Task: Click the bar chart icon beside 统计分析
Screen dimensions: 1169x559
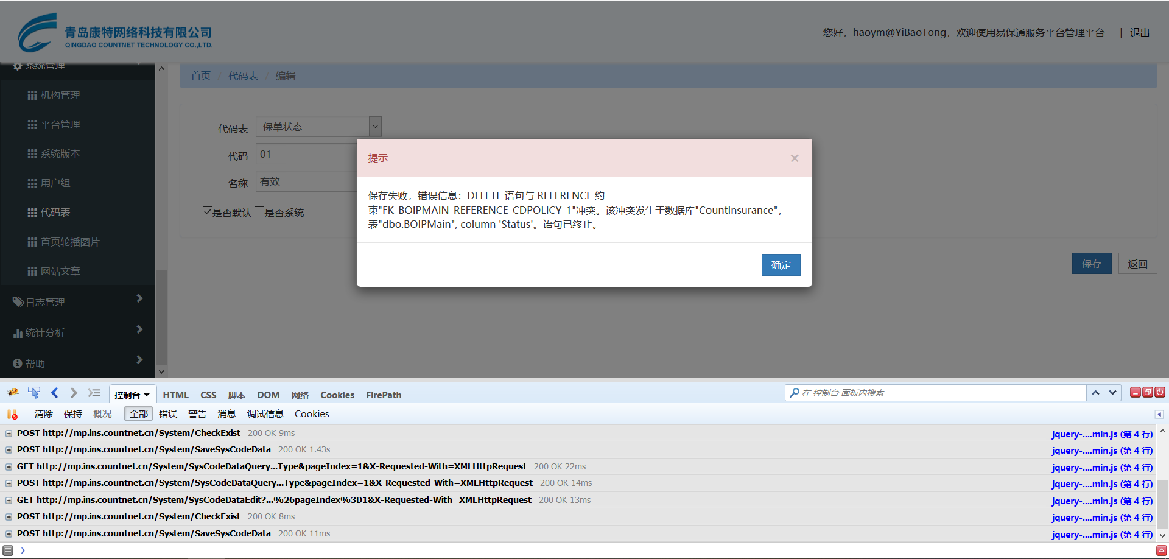Action: (x=18, y=333)
